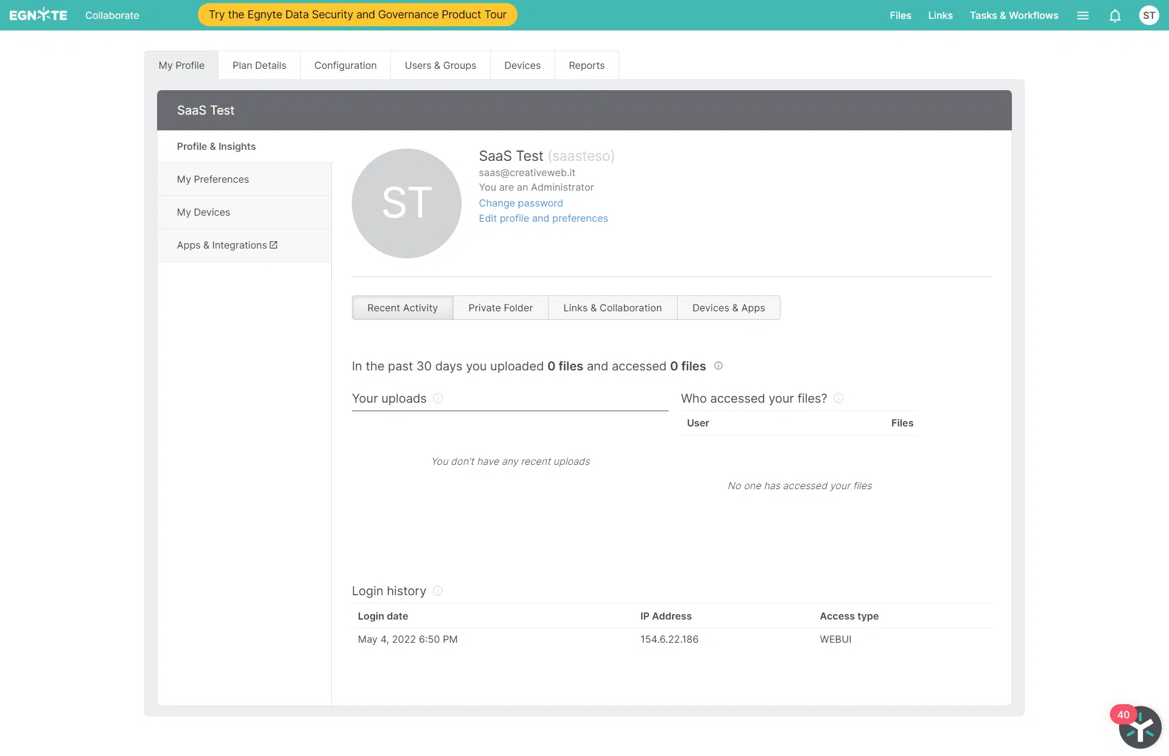The height and width of the screenshot is (756, 1169).
Task: Switch to the Private Folder tab
Action: 500,308
